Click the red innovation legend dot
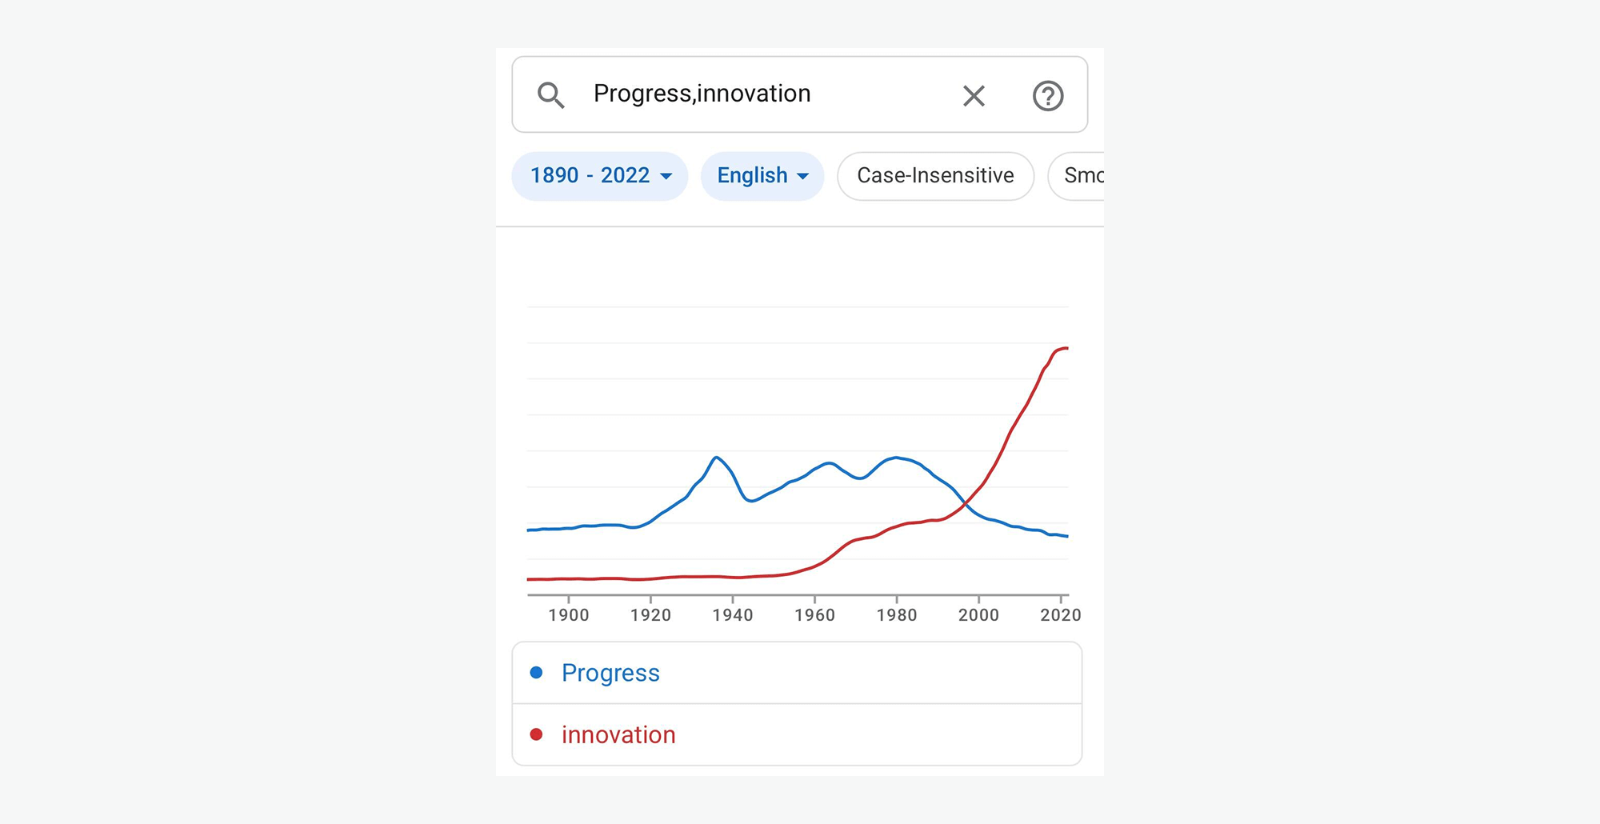The height and width of the screenshot is (824, 1600). point(537,734)
